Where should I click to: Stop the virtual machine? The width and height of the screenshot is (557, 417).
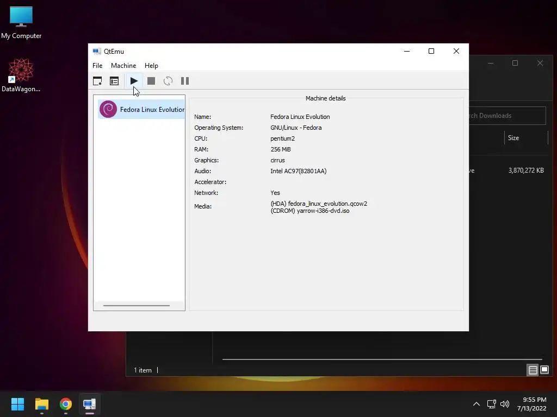(x=151, y=81)
